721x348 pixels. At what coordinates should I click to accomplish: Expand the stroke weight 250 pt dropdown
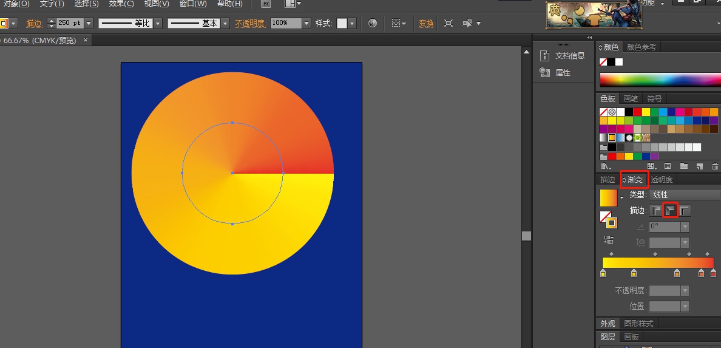[x=89, y=23]
